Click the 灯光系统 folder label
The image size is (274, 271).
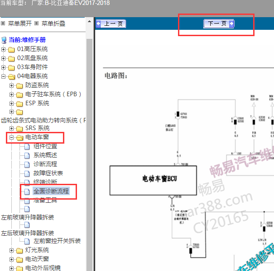click(x=37, y=250)
